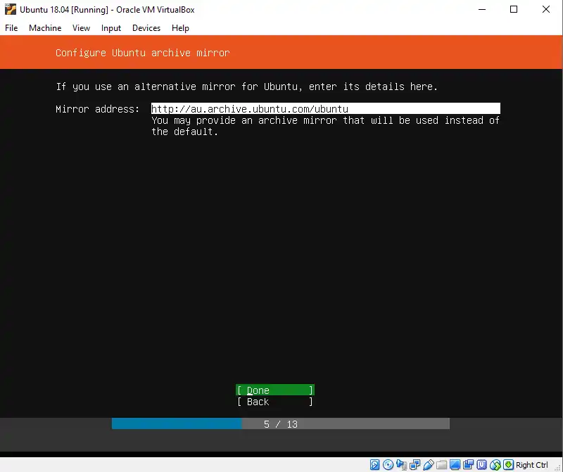The width and height of the screenshot is (563, 472).
Task: Click the keyboard capture arrow icon
Action: 508,465
